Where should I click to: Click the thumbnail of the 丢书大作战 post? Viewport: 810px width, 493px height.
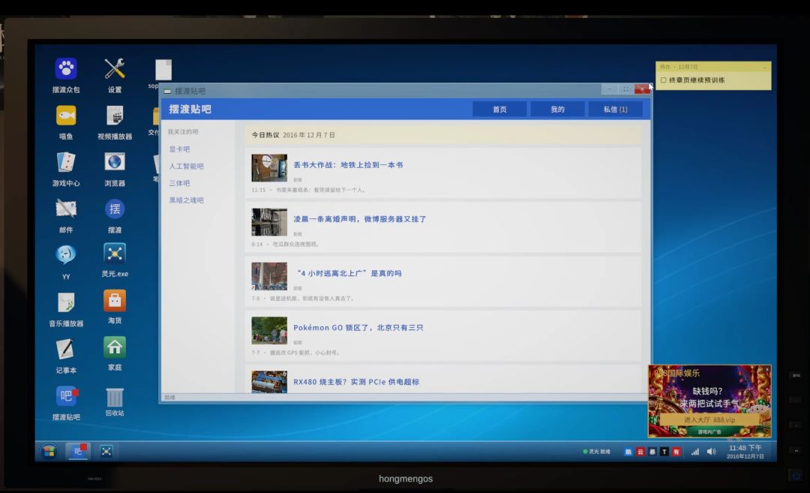click(269, 168)
